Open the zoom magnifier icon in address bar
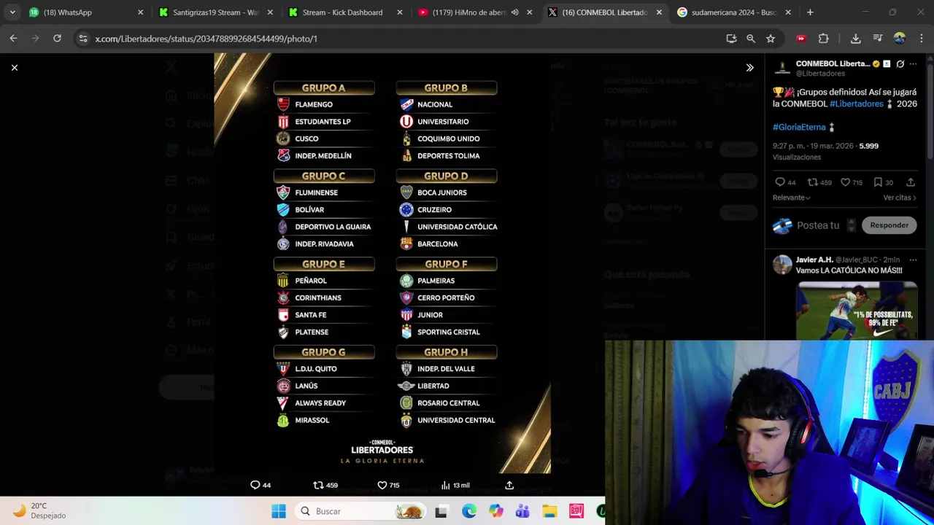 click(x=751, y=39)
